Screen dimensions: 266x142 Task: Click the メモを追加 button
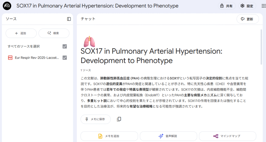pyautogui.click(x=109, y=136)
